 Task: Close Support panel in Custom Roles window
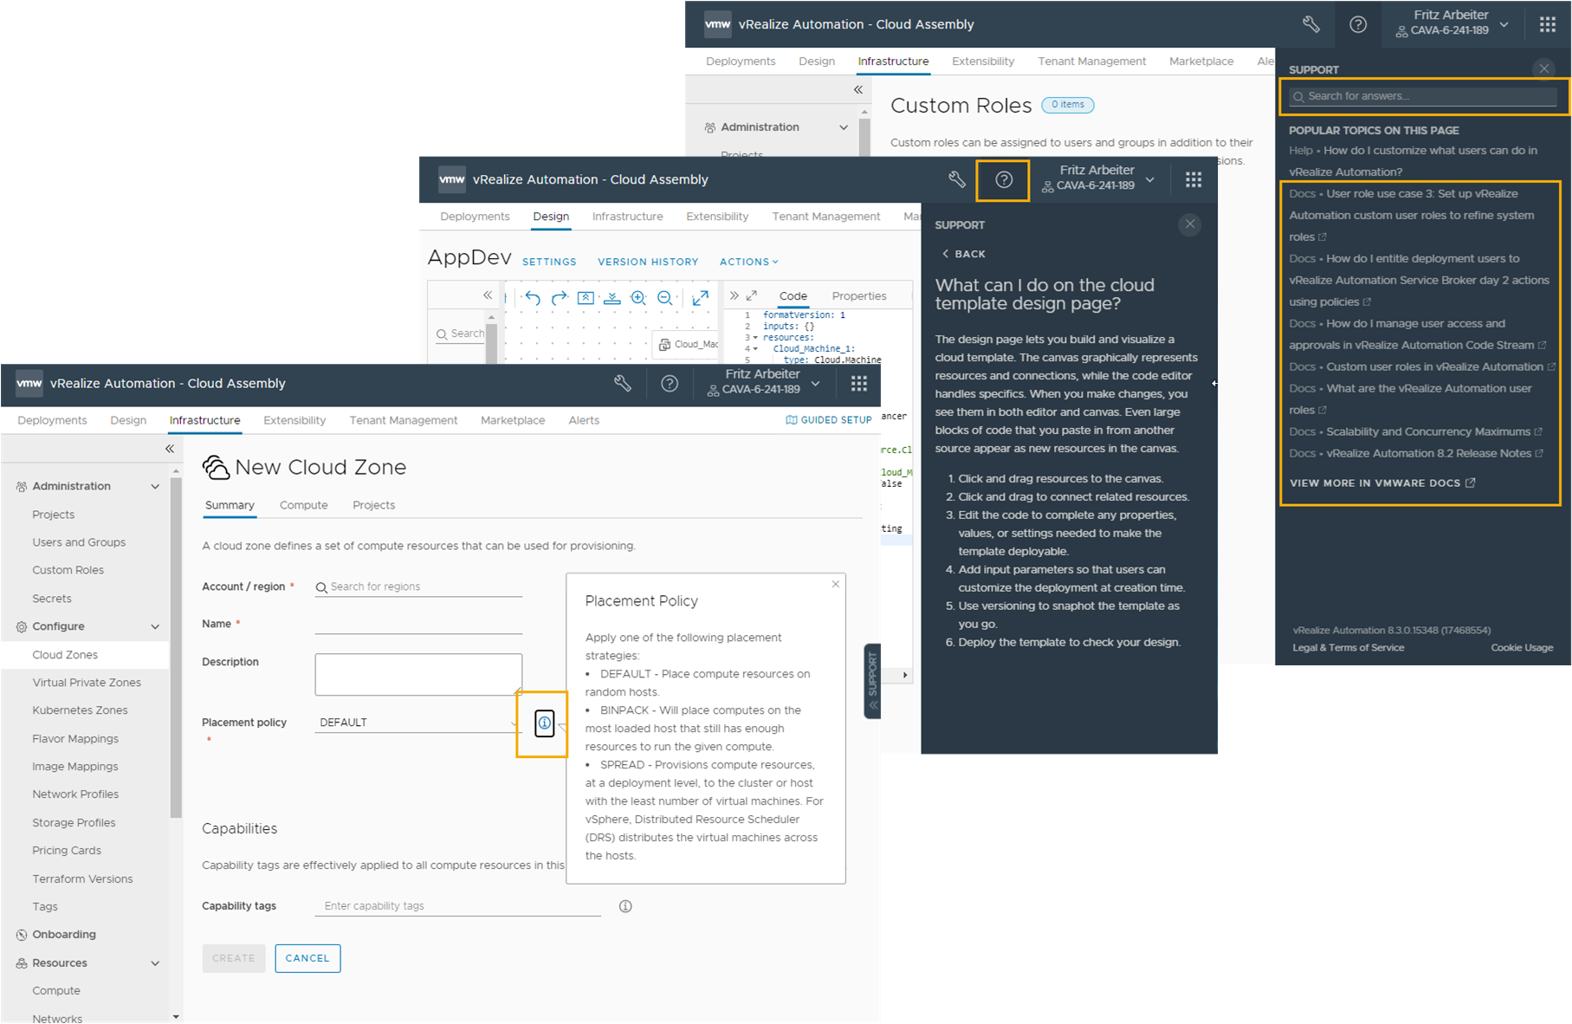(1544, 68)
